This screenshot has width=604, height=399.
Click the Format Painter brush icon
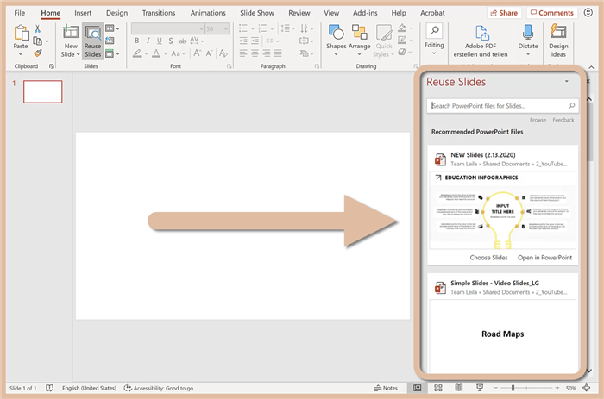[38, 53]
